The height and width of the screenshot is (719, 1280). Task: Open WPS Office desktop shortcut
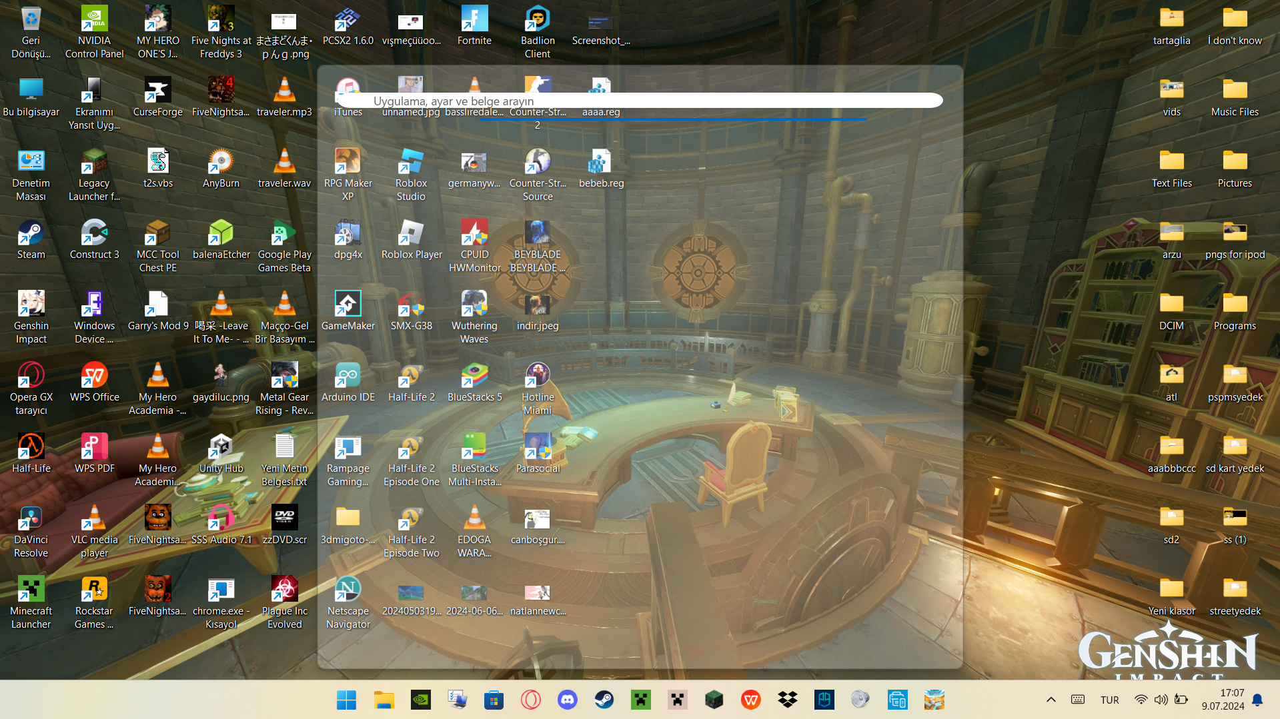click(94, 382)
